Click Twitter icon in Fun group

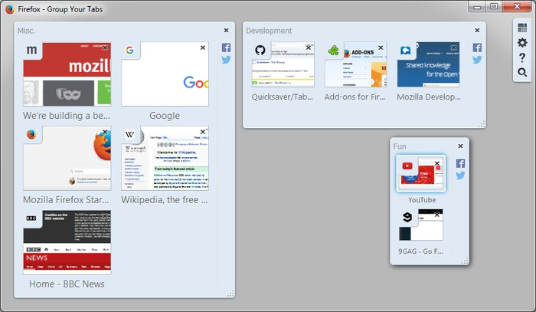click(460, 176)
